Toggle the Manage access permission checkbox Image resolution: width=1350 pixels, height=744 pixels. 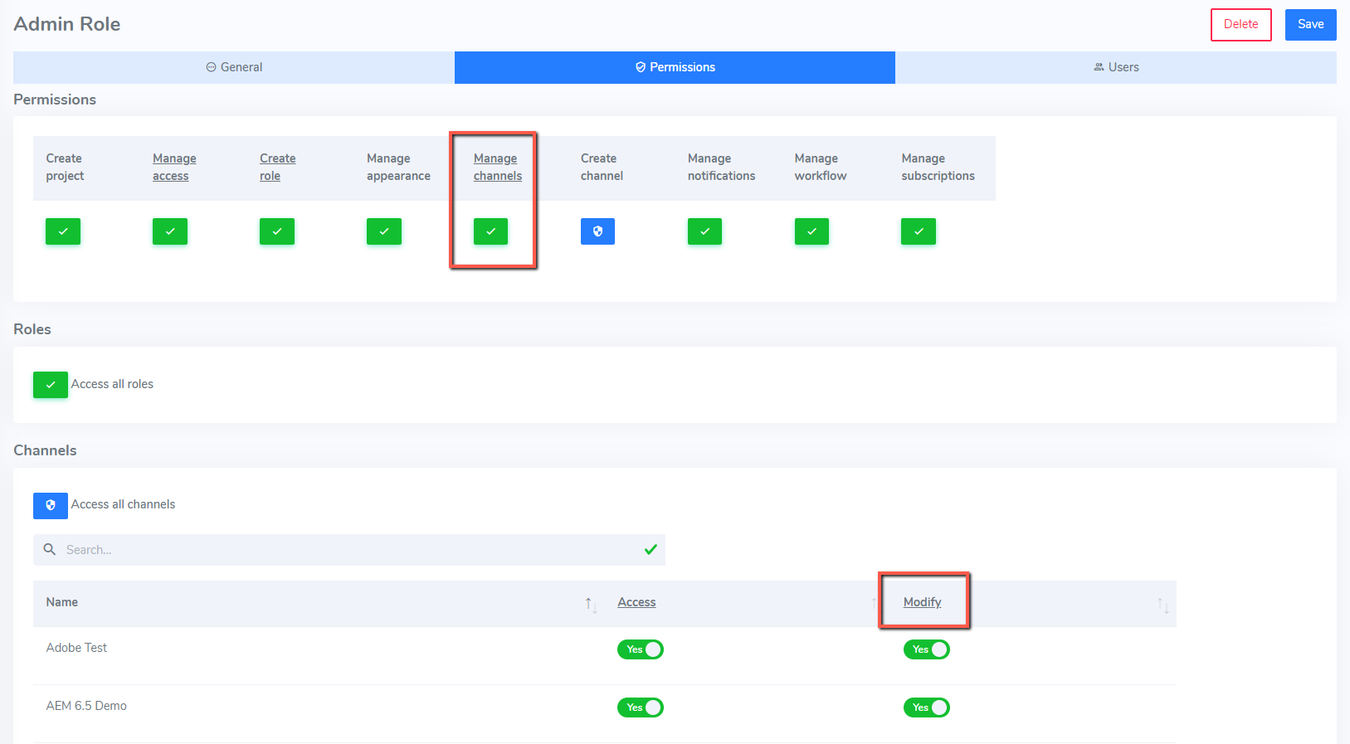[170, 231]
